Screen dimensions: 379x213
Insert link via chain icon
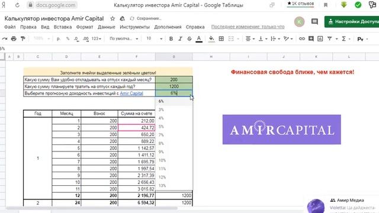click(x=301, y=38)
